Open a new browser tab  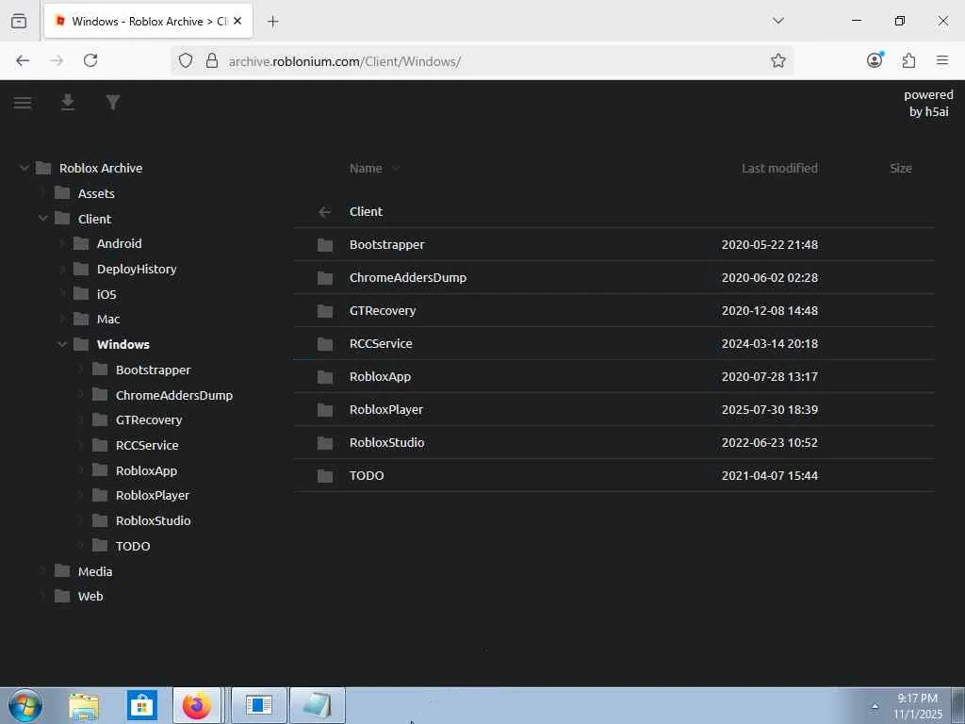[272, 22]
